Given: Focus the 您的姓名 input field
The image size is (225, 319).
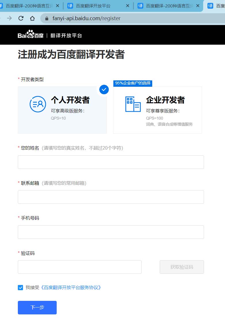Looking at the screenshot, I should (111, 162).
